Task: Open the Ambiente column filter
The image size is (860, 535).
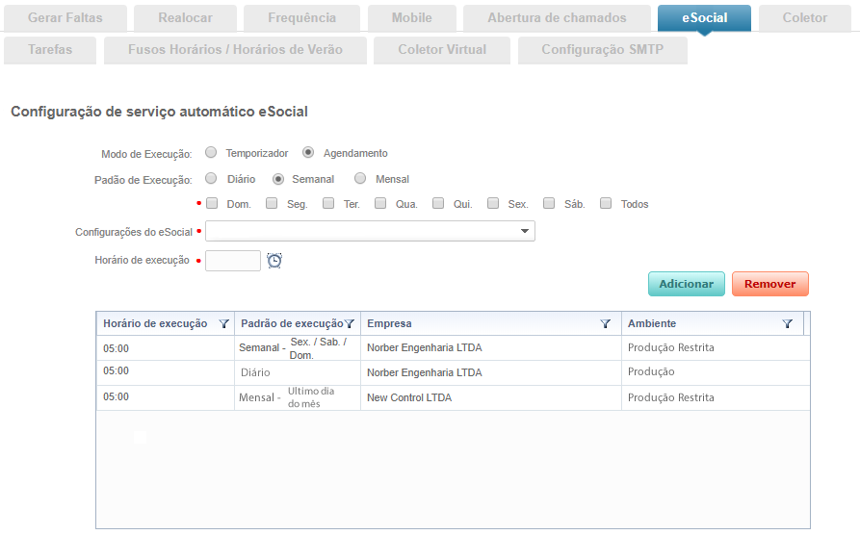Action: (788, 324)
